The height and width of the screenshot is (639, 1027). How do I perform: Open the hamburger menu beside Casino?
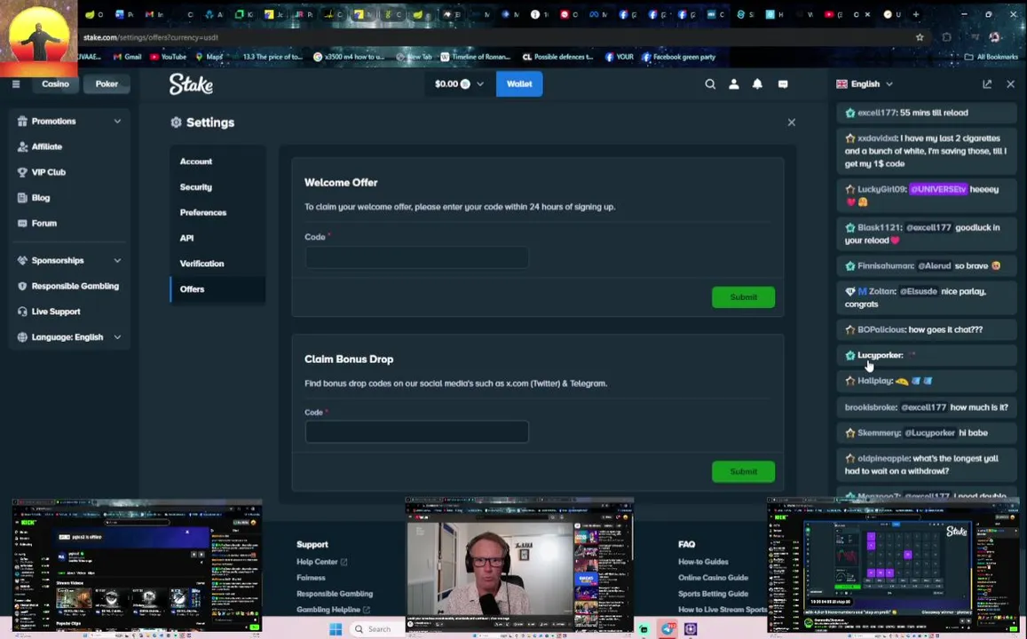click(x=16, y=83)
